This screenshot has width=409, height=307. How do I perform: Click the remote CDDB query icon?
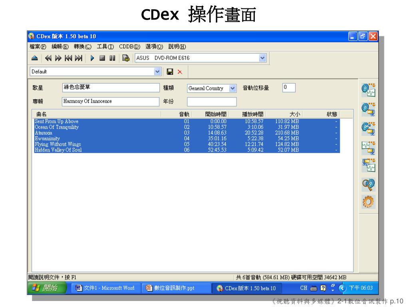point(368,184)
